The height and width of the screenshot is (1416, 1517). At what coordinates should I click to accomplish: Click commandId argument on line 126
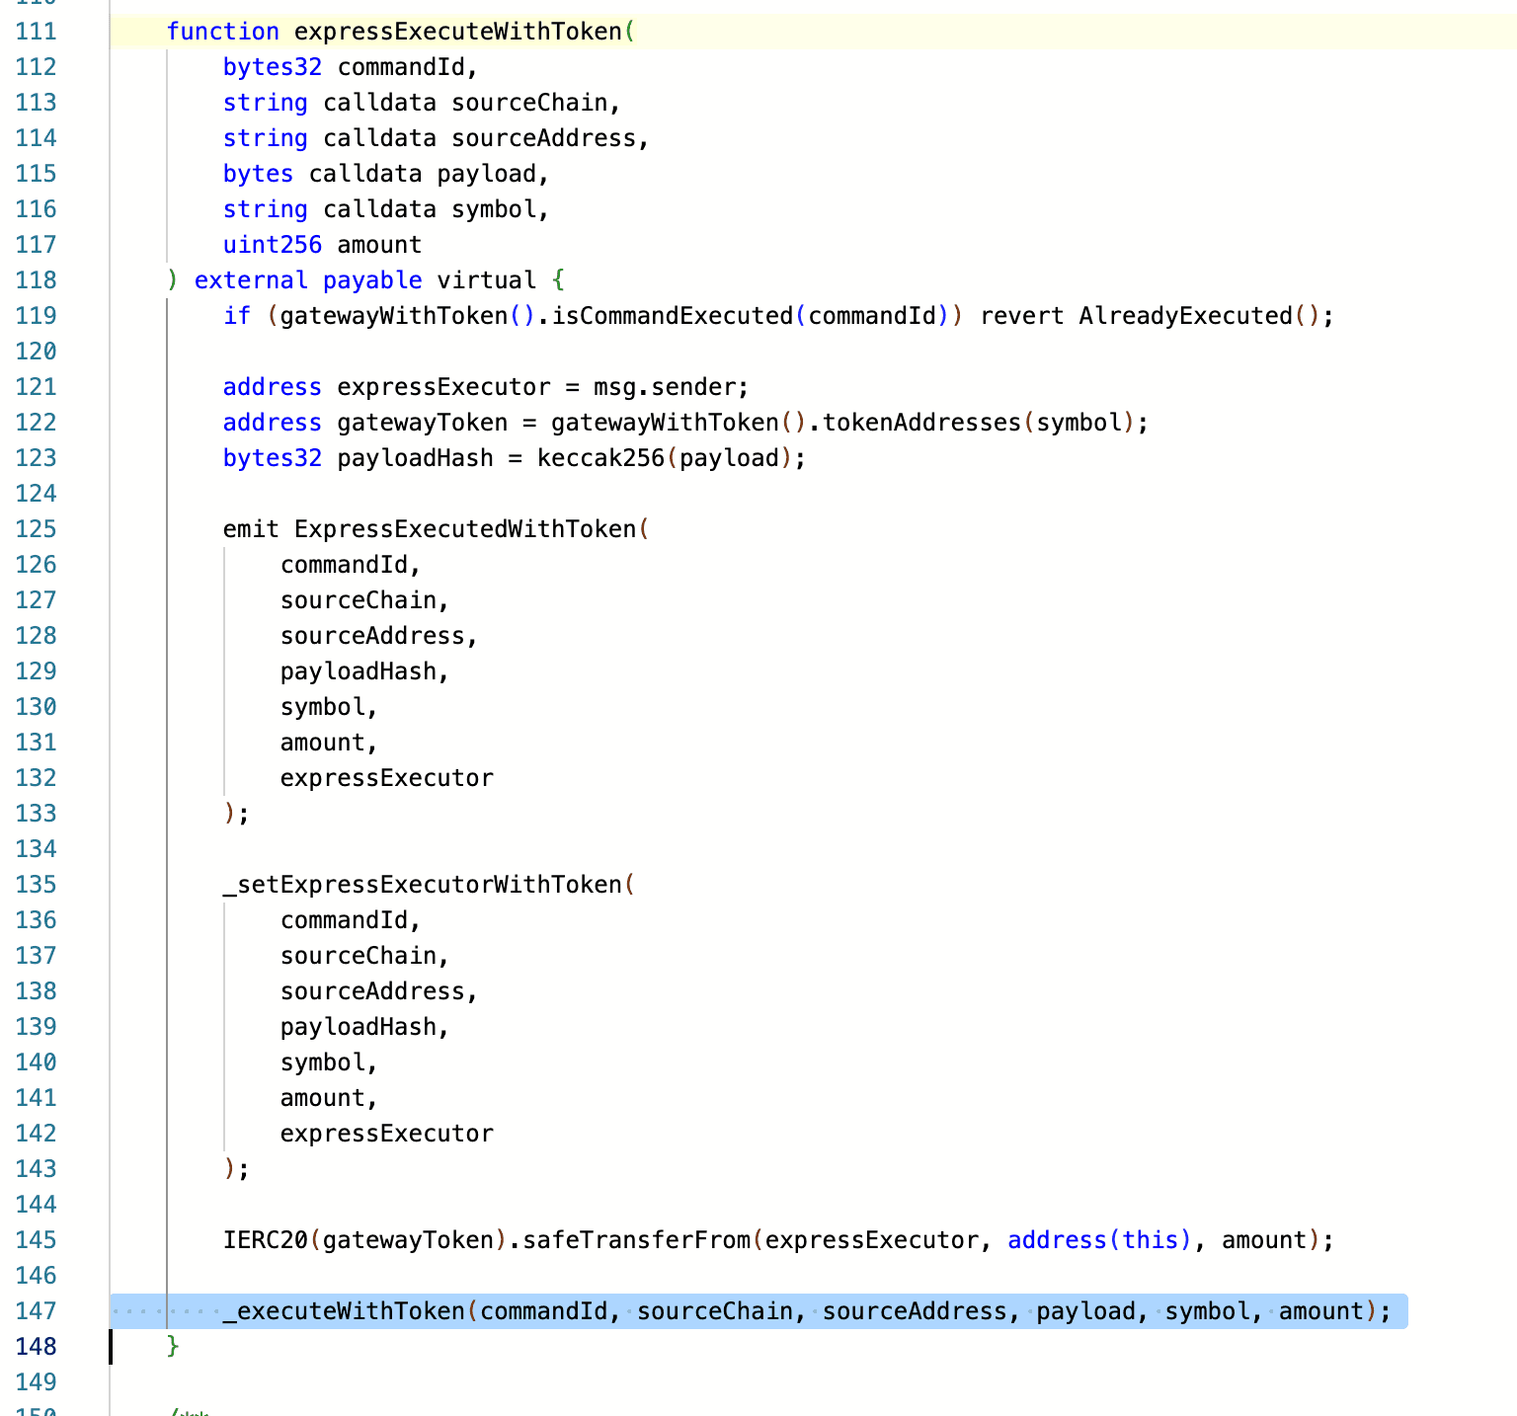click(344, 565)
